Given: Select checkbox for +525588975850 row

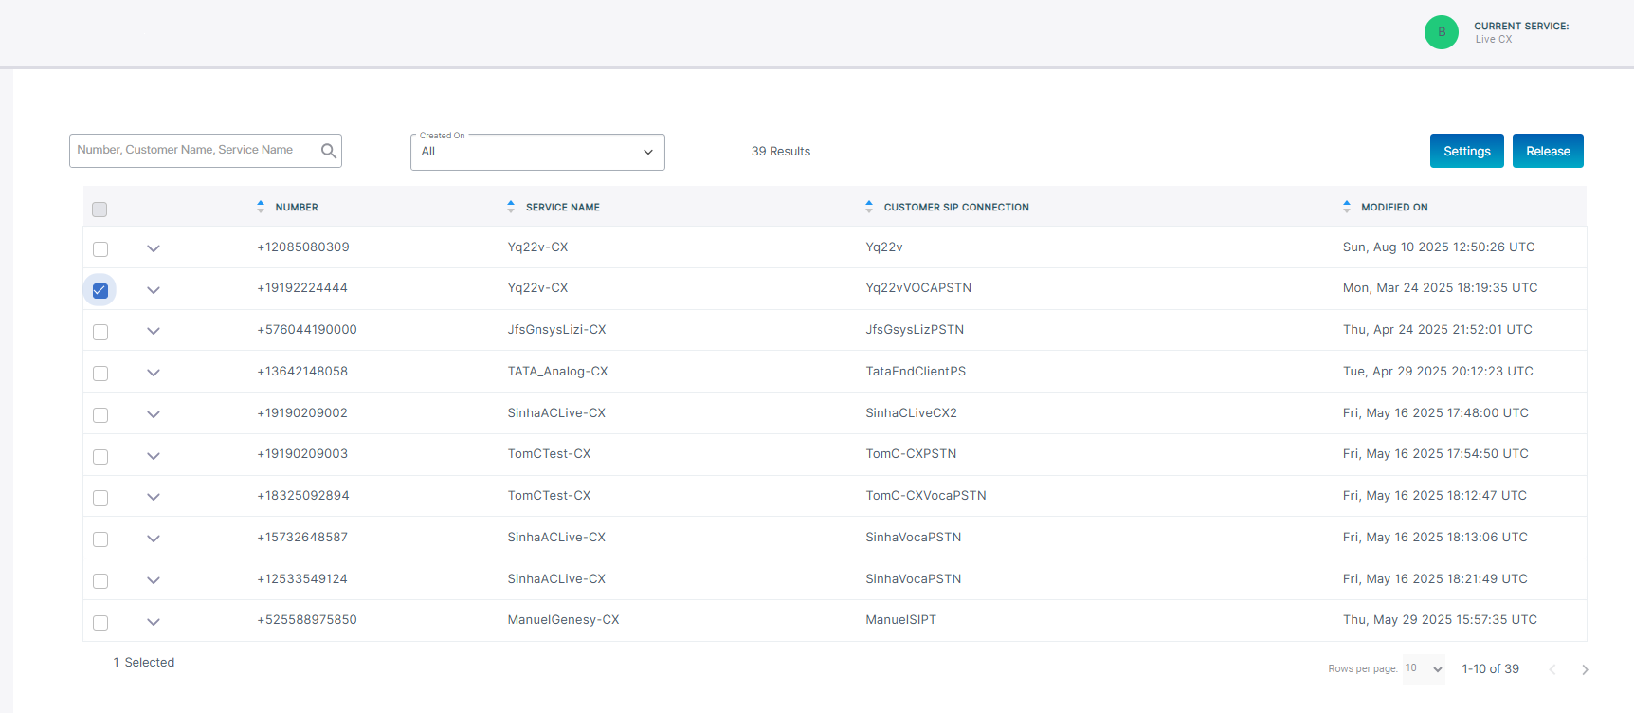Looking at the screenshot, I should [x=100, y=623].
